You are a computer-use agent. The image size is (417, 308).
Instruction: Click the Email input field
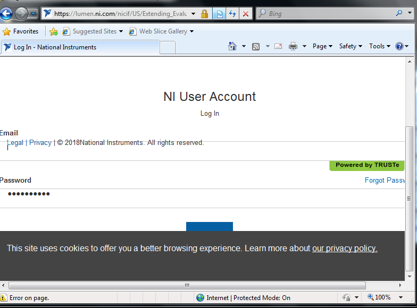tap(202, 151)
